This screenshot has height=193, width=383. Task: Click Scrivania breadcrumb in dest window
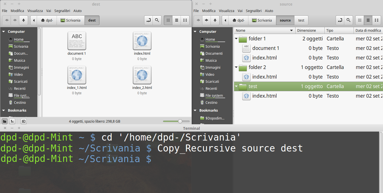point(70,20)
